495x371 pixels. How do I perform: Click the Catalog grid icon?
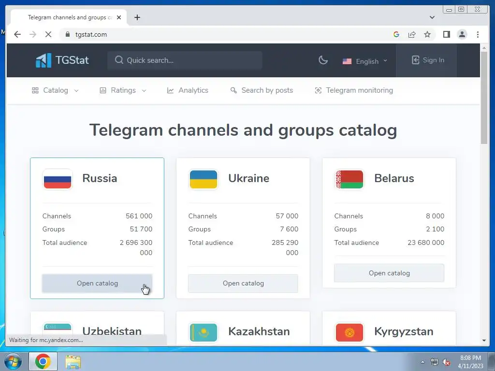tap(35, 90)
